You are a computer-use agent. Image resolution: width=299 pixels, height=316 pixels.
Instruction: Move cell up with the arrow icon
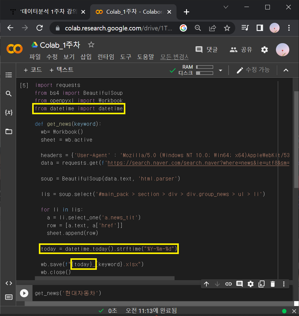tap(206, 284)
